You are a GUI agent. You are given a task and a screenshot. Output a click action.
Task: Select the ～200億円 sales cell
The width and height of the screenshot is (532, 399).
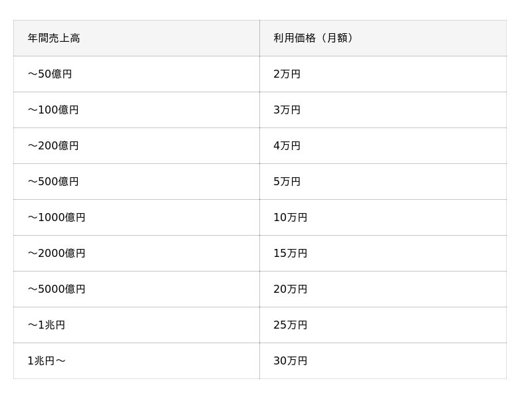tap(136, 145)
